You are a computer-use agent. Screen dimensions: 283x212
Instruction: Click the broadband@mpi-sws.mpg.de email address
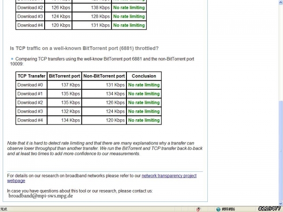click(x=41, y=196)
